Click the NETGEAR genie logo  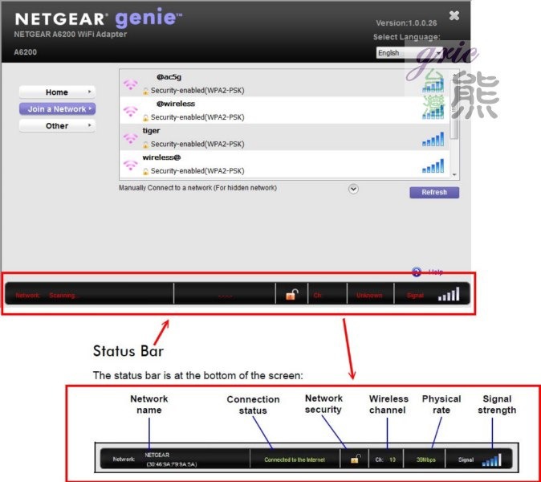pos(99,18)
